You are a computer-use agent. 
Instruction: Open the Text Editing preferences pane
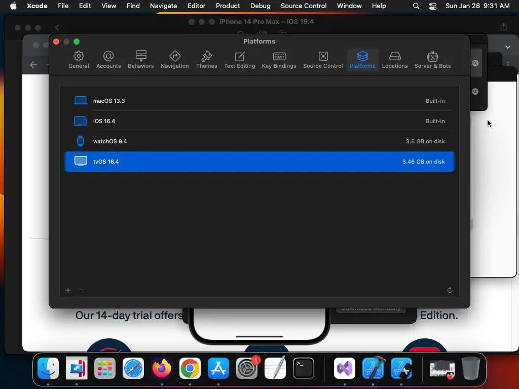(239, 60)
